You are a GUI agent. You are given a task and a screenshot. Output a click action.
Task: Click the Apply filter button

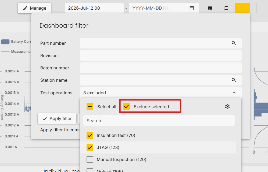(x=57, y=118)
